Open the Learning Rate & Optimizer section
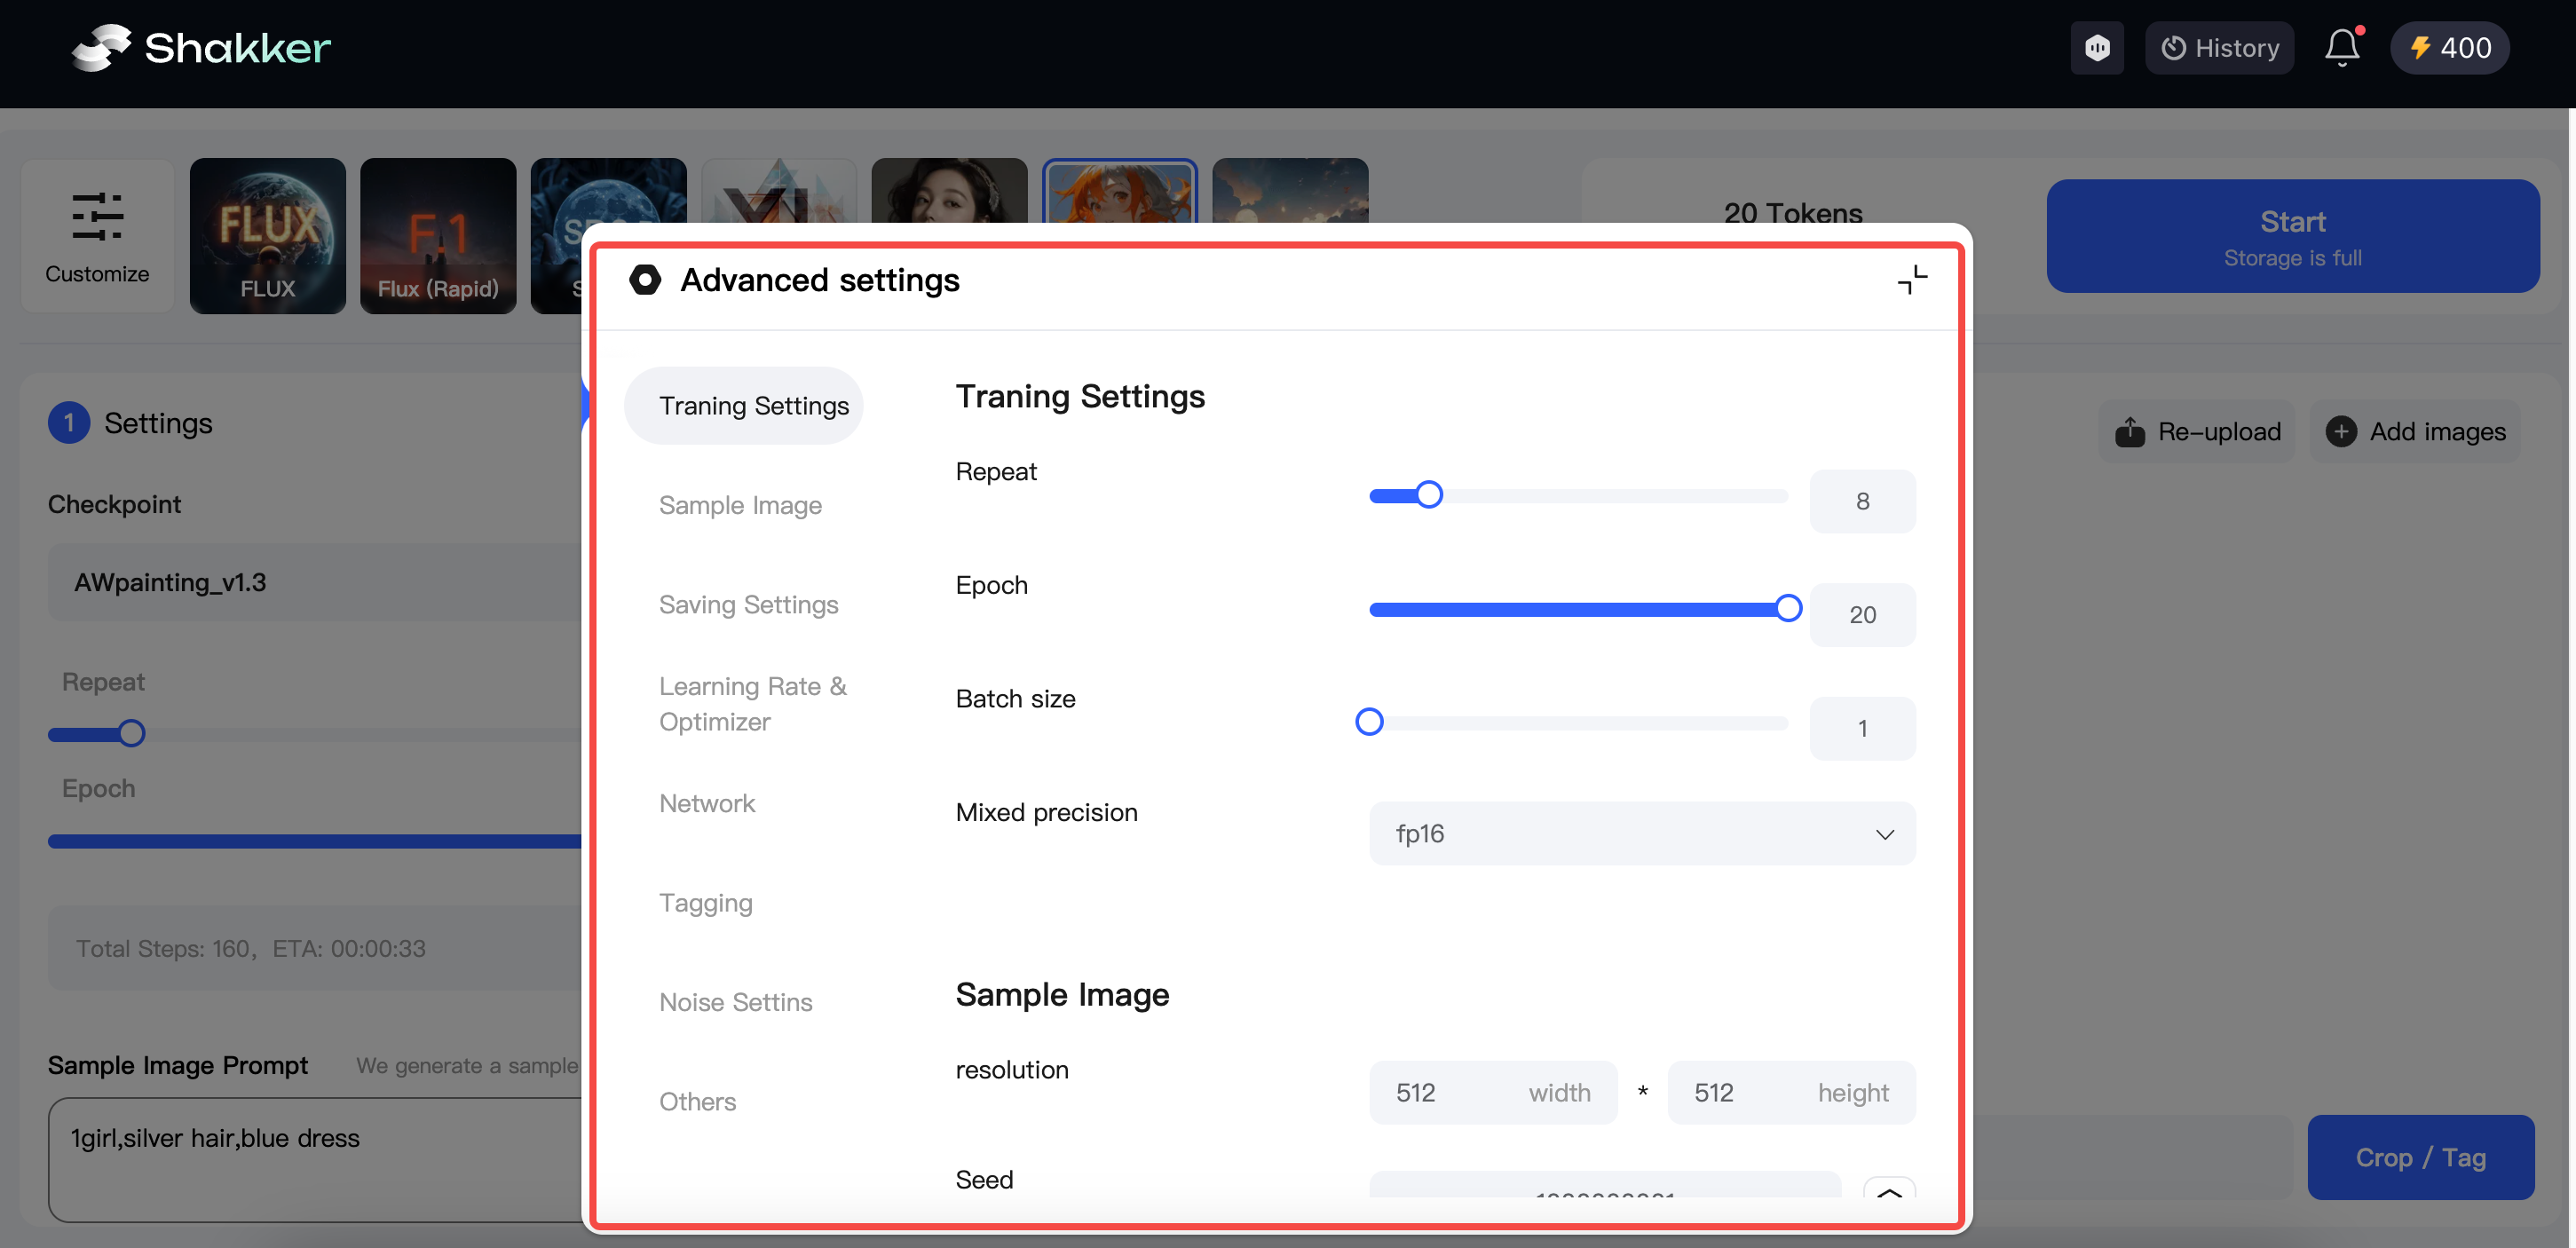 (752, 703)
